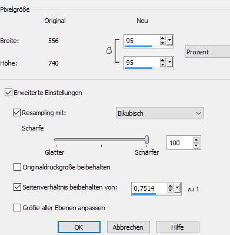Confirm the resize with OK

(79, 227)
